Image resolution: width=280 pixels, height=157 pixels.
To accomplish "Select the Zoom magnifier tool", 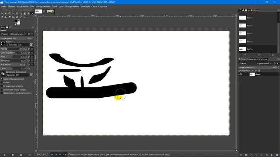I will [x=24, y=17].
